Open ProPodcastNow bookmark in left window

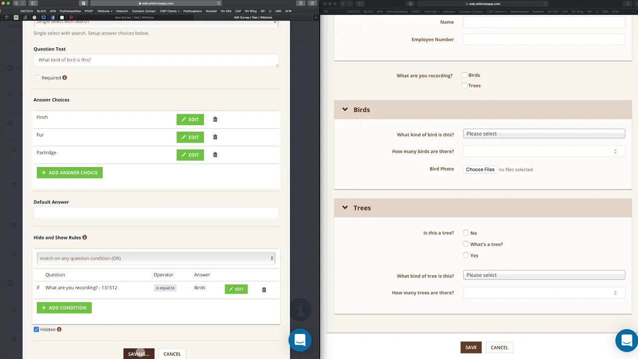pyautogui.click(x=70, y=11)
